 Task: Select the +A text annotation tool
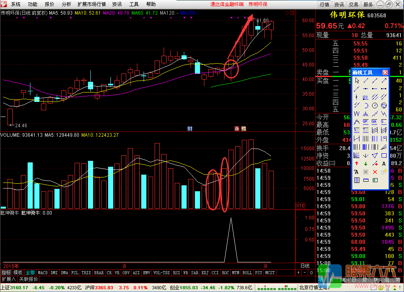357,172
